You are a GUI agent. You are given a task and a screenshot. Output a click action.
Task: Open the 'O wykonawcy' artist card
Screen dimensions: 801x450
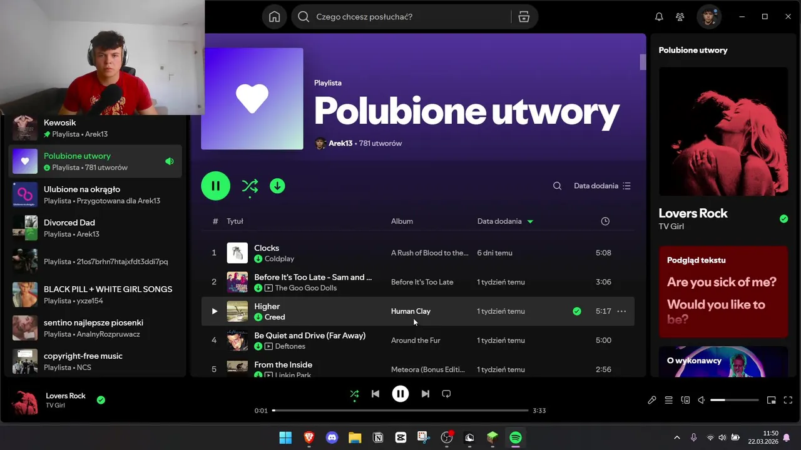(x=723, y=362)
